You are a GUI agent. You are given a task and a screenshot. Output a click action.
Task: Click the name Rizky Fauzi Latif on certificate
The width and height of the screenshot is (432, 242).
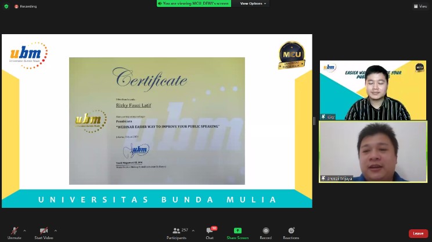click(x=134, y=105)
